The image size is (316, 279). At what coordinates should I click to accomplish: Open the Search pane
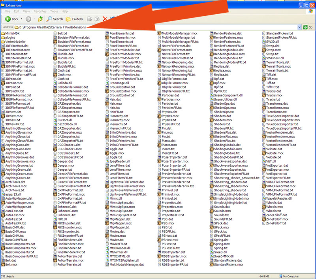click(x=55, y=19)
